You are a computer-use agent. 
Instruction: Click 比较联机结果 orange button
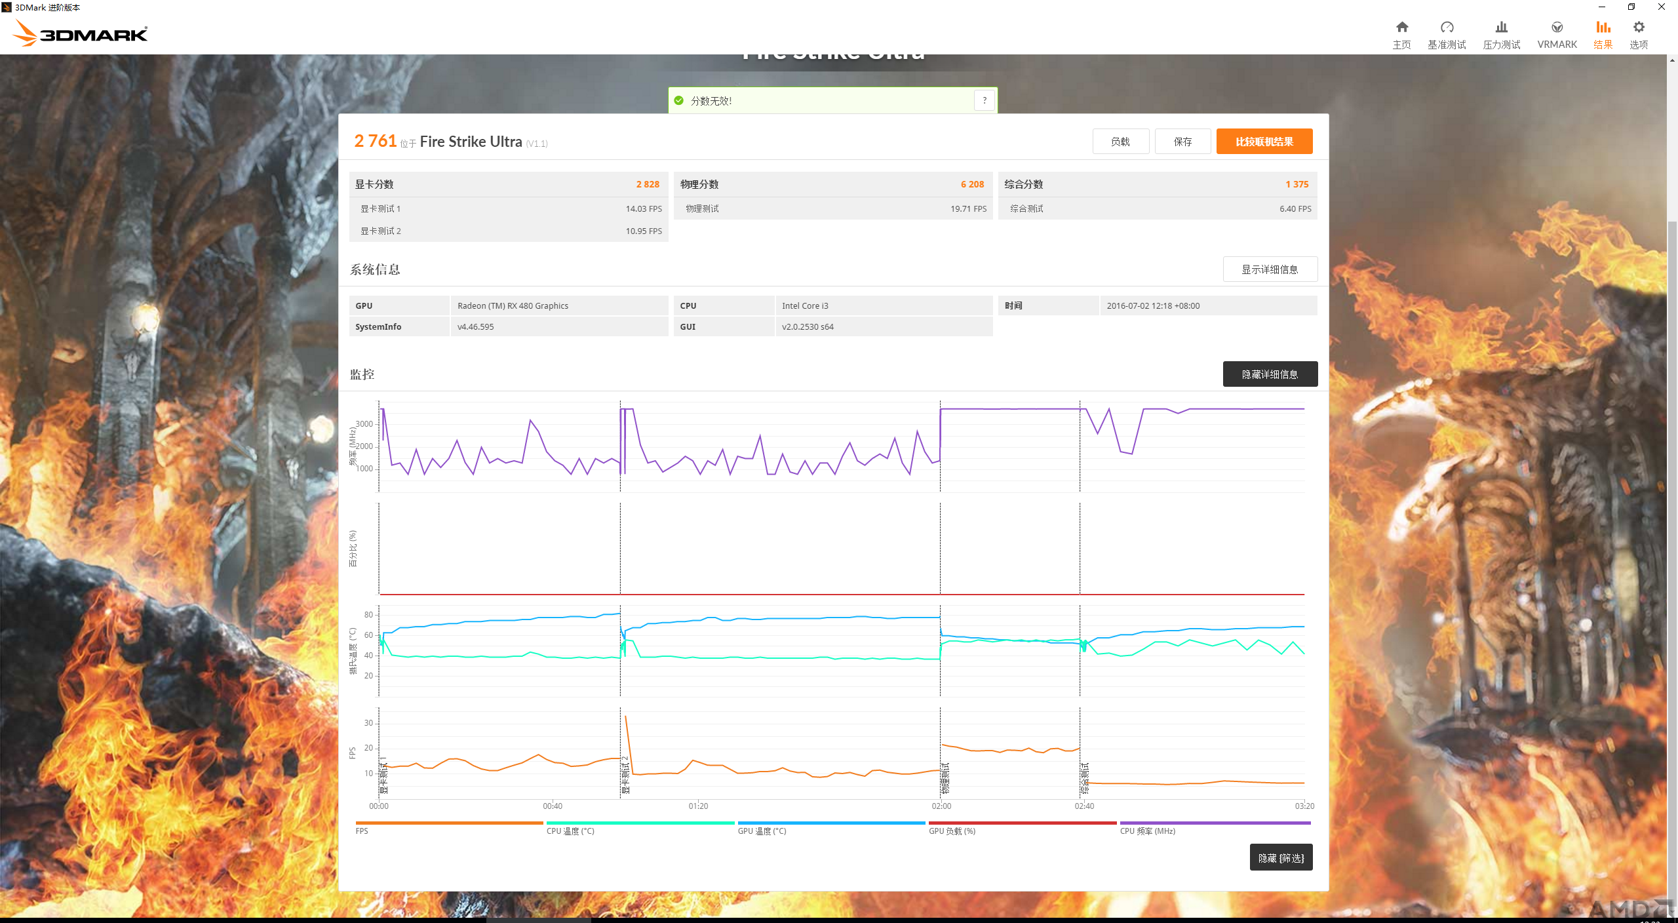click(x=1264, y=142)
